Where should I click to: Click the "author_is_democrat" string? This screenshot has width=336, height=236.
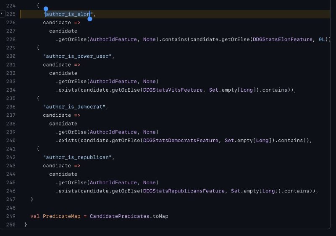(75, 107)
